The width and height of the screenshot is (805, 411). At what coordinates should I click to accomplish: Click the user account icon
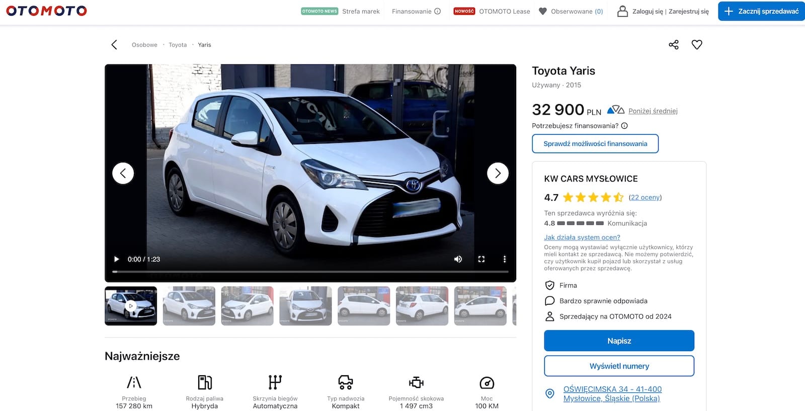point(622,11)
